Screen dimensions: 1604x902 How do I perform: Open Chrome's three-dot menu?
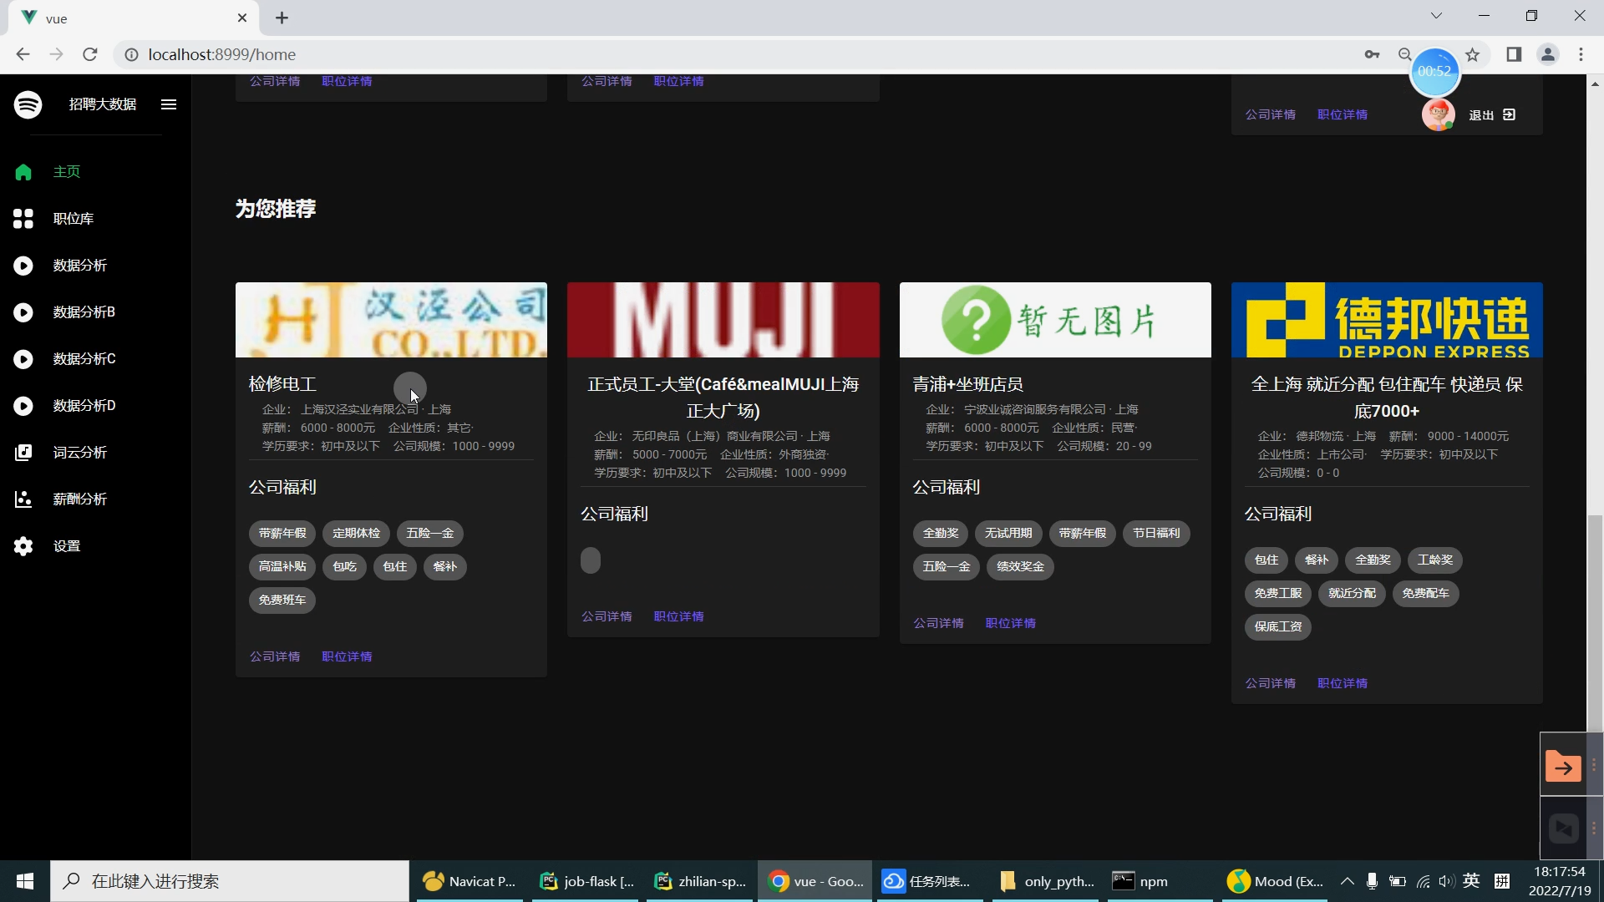click(1581, 54)
